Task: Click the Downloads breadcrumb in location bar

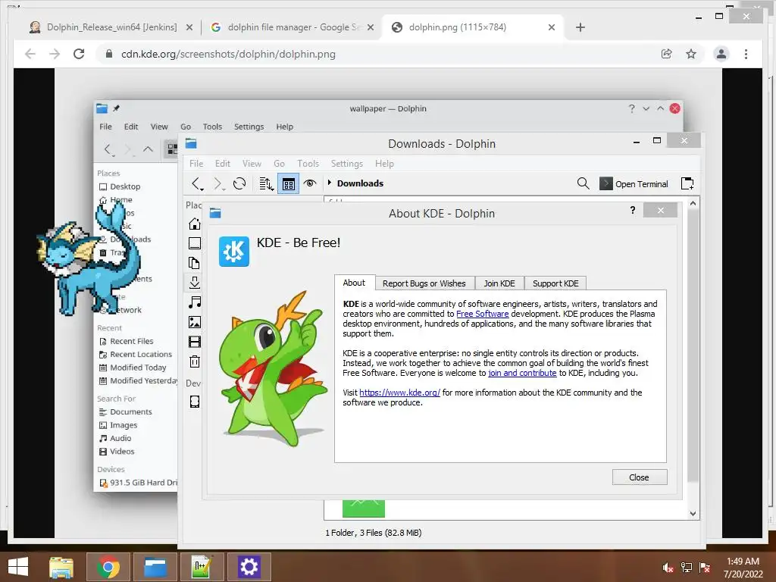Action: point(360,183)
